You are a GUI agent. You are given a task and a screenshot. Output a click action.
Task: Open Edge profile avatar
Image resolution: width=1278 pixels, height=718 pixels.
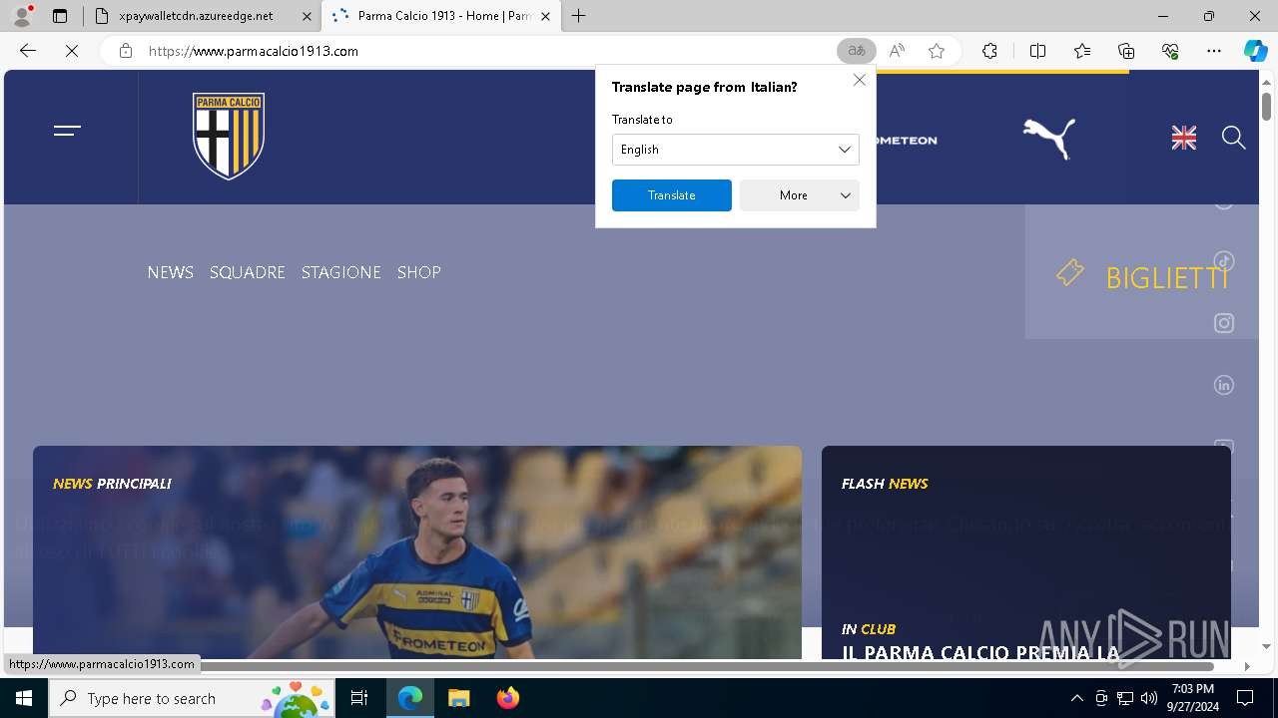tap(22, 16)
